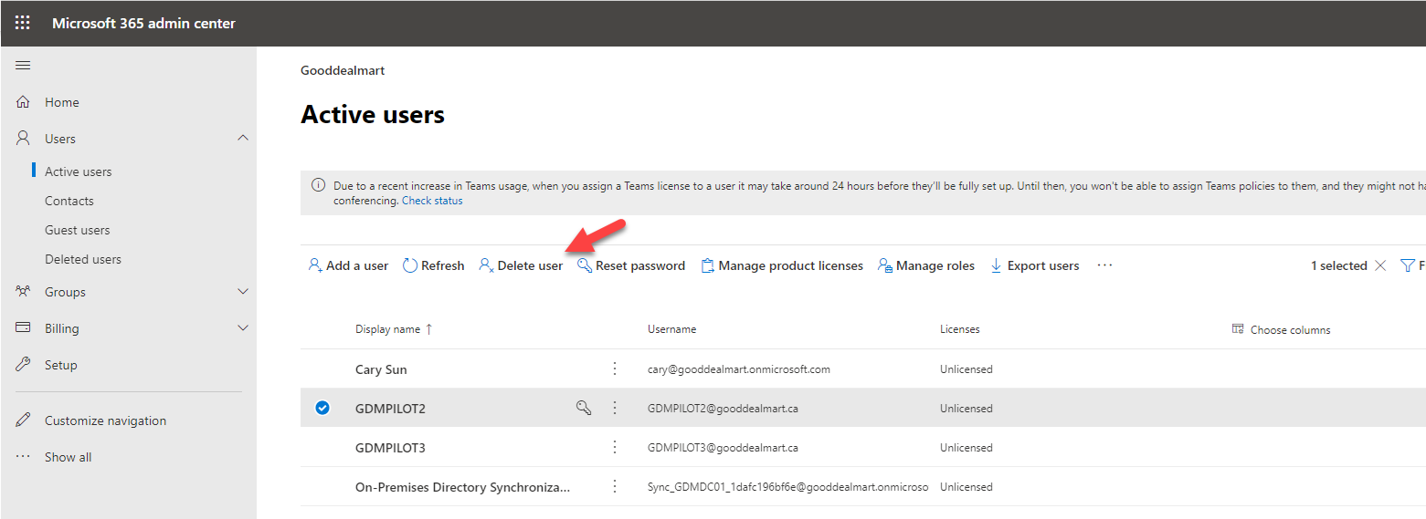Click the Sync_GDMDC01 username
This screenshot has height=519, width=1426.
tap(787, 487)
